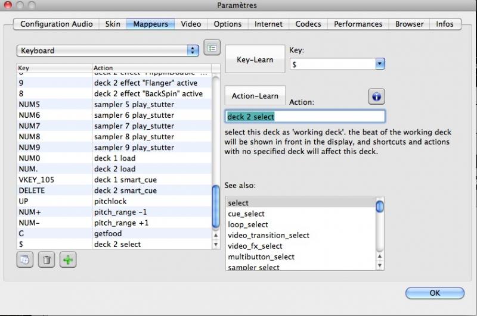The image size is (477, 316).
Task: Go to the Performances tab
Action: pyautogui.click(x=358, y=24)
